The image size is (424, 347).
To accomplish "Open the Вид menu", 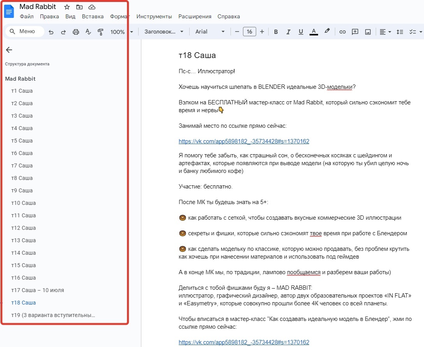I will [70, 16].
